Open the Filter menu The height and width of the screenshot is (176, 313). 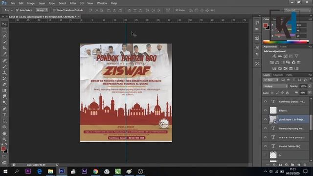click(73, 3)
